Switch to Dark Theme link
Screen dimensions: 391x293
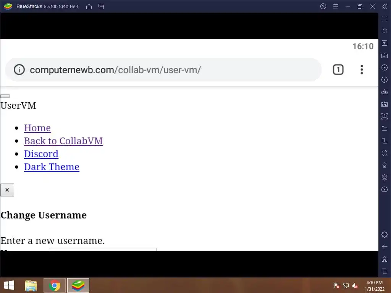coord(52,167)
